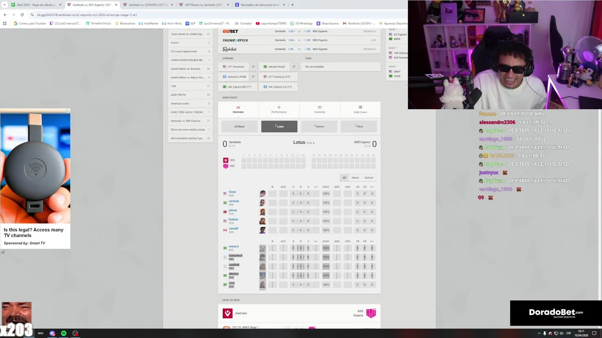The height and width of the screenshot is (338, 602).
Task: Open 'Americas come' forum thread
Action: [190, 103]
